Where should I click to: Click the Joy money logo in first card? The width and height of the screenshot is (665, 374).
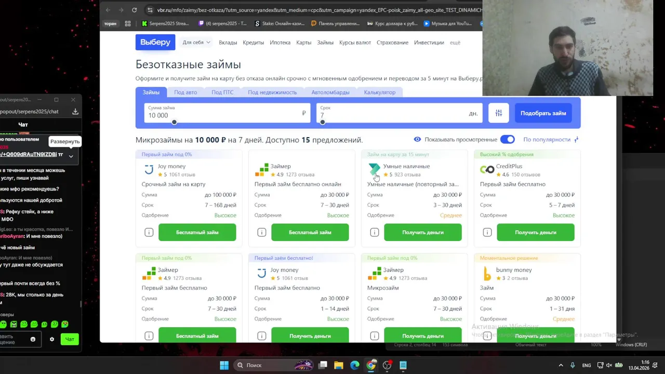tap(149, 169)
